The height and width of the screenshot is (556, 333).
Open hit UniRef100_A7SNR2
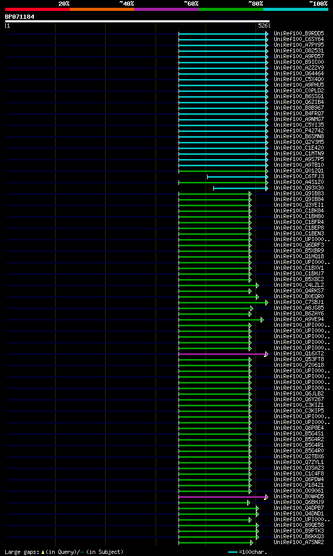tap(299, 542)
